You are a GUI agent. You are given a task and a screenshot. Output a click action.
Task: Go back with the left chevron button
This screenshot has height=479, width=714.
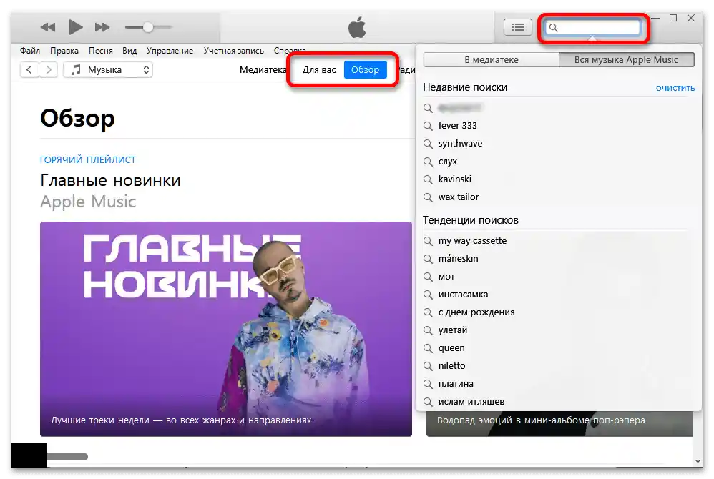coord(29,69)
